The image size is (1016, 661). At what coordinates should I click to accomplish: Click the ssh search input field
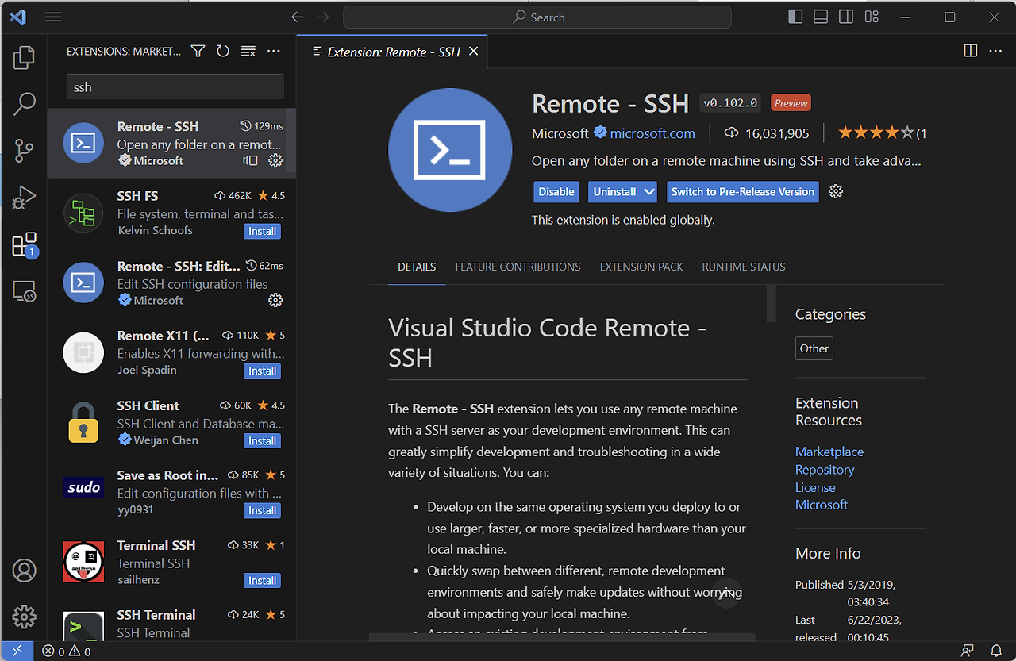[x=175, y=86]
